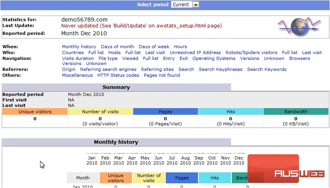Open the Miscellaneous link
330x188 pixels.
tap(77, 75)
